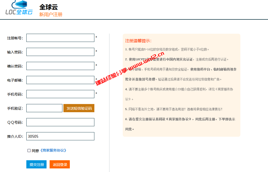
Task: Click the 电子邮箱 email input field
Action: 60,80
